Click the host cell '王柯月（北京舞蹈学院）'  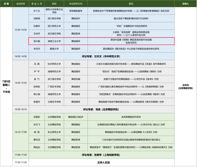pos(185,86)
